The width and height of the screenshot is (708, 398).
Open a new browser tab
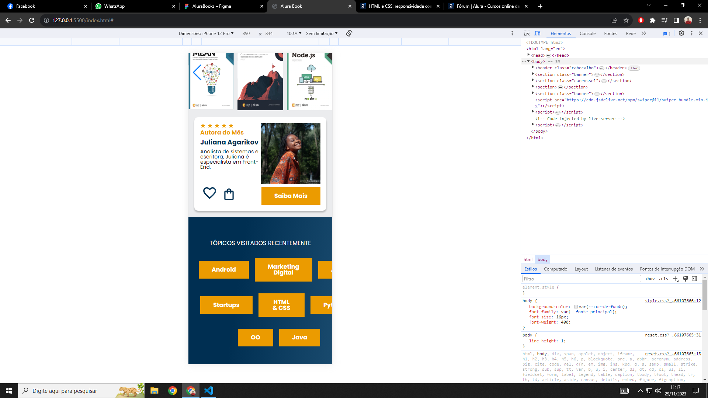tap(540, 6)
